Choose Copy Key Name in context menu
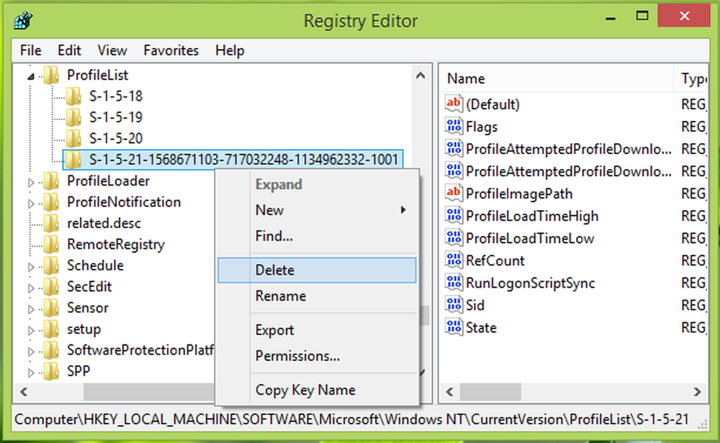The width and height of the screenshot is (720, 443). point(317,390)
